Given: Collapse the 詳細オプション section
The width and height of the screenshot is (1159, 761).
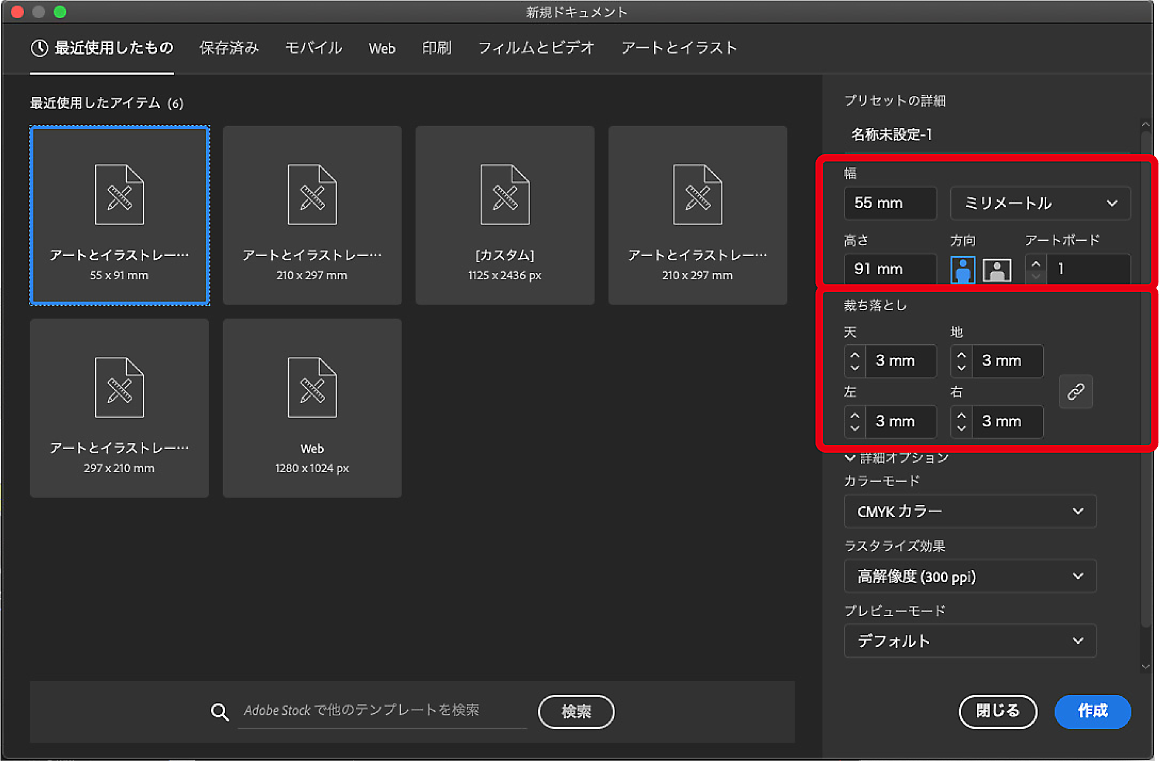Looking at the screenshot, I should (x=850, y=458).
